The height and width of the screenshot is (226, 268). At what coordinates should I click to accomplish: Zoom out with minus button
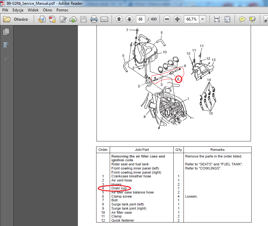(x=167, y=19)
